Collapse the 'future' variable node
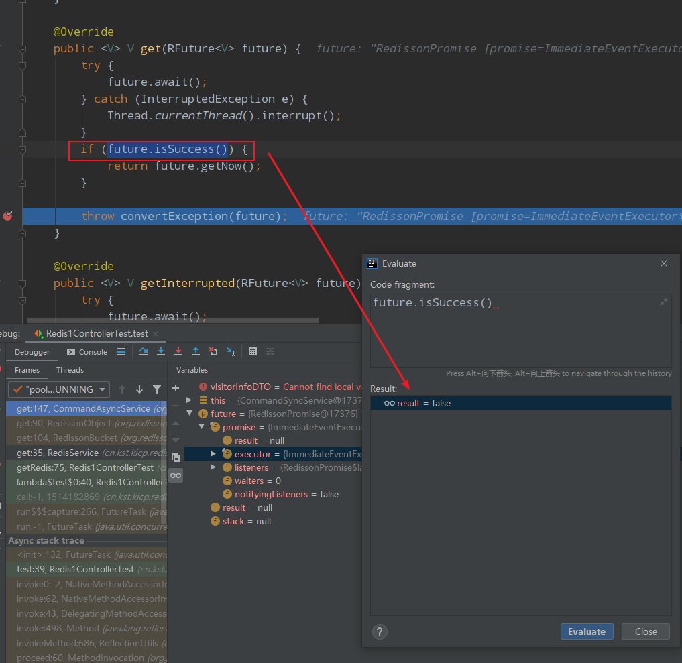Screen dimensions: 682x663 coord(189,413)
